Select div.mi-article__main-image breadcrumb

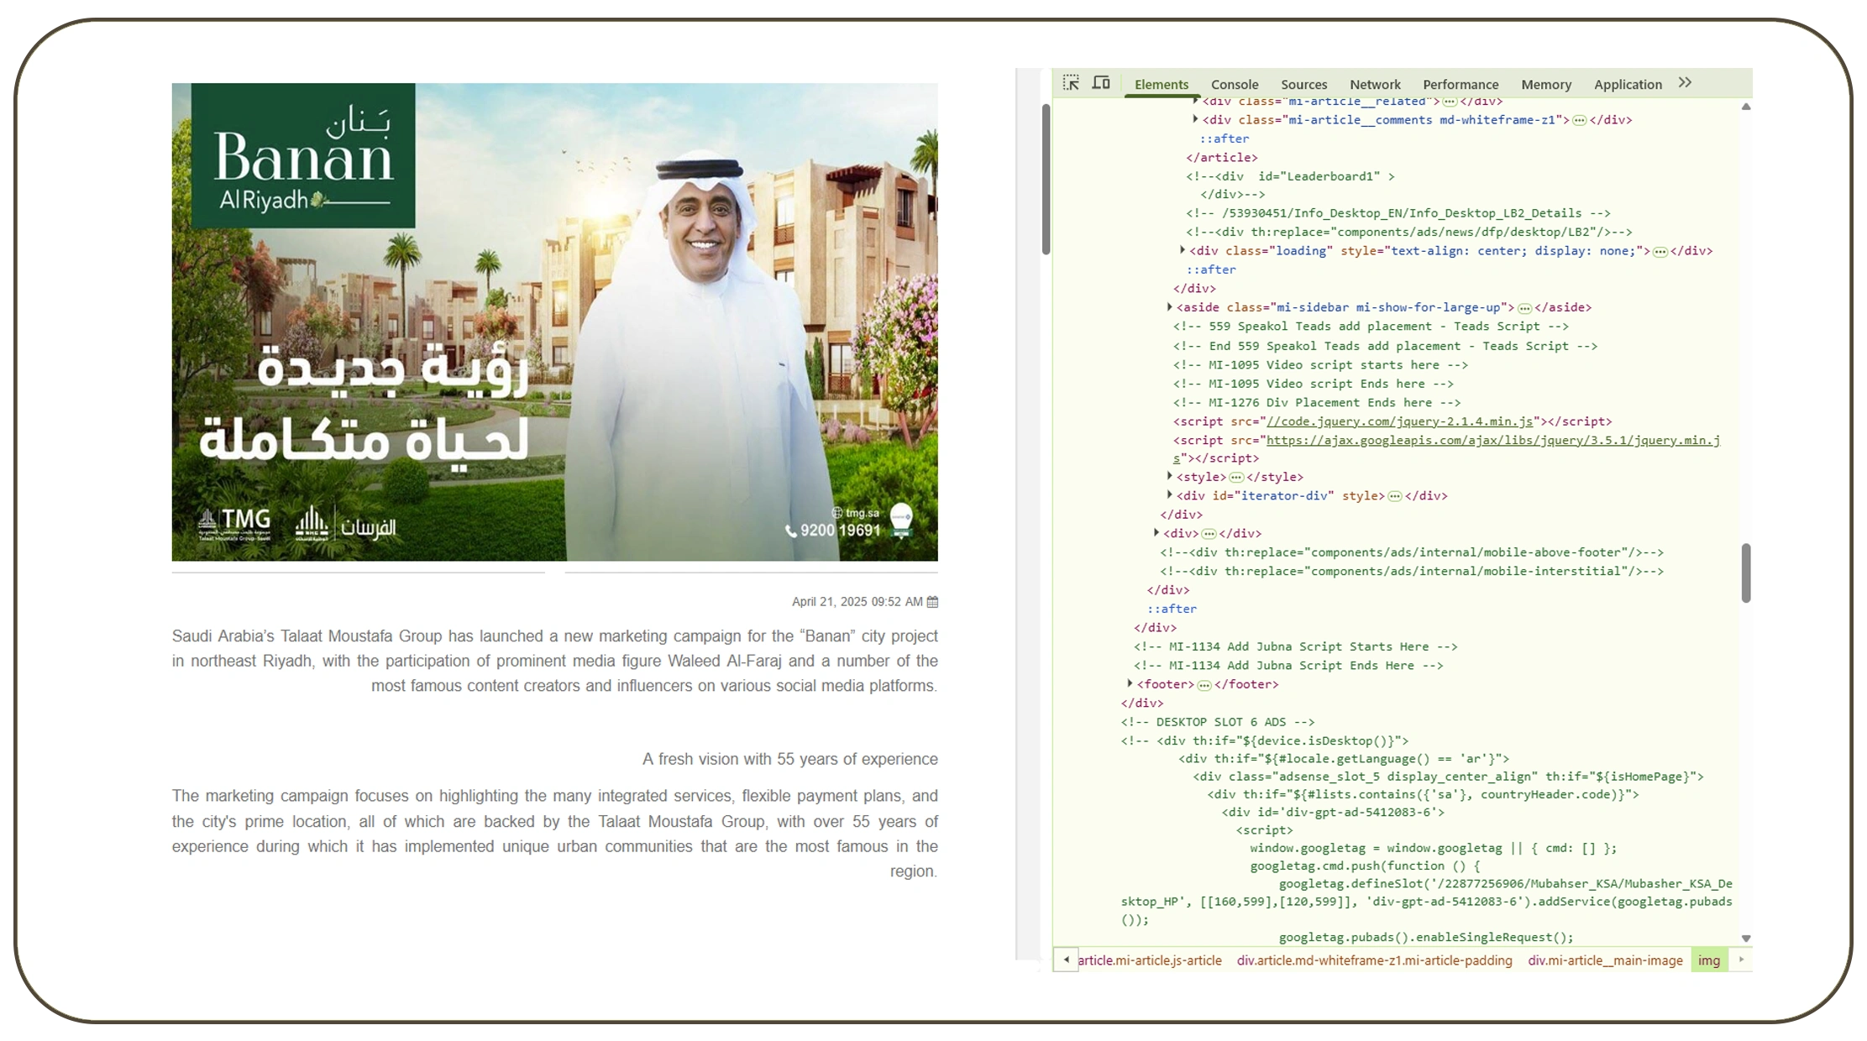point(1605,960)
